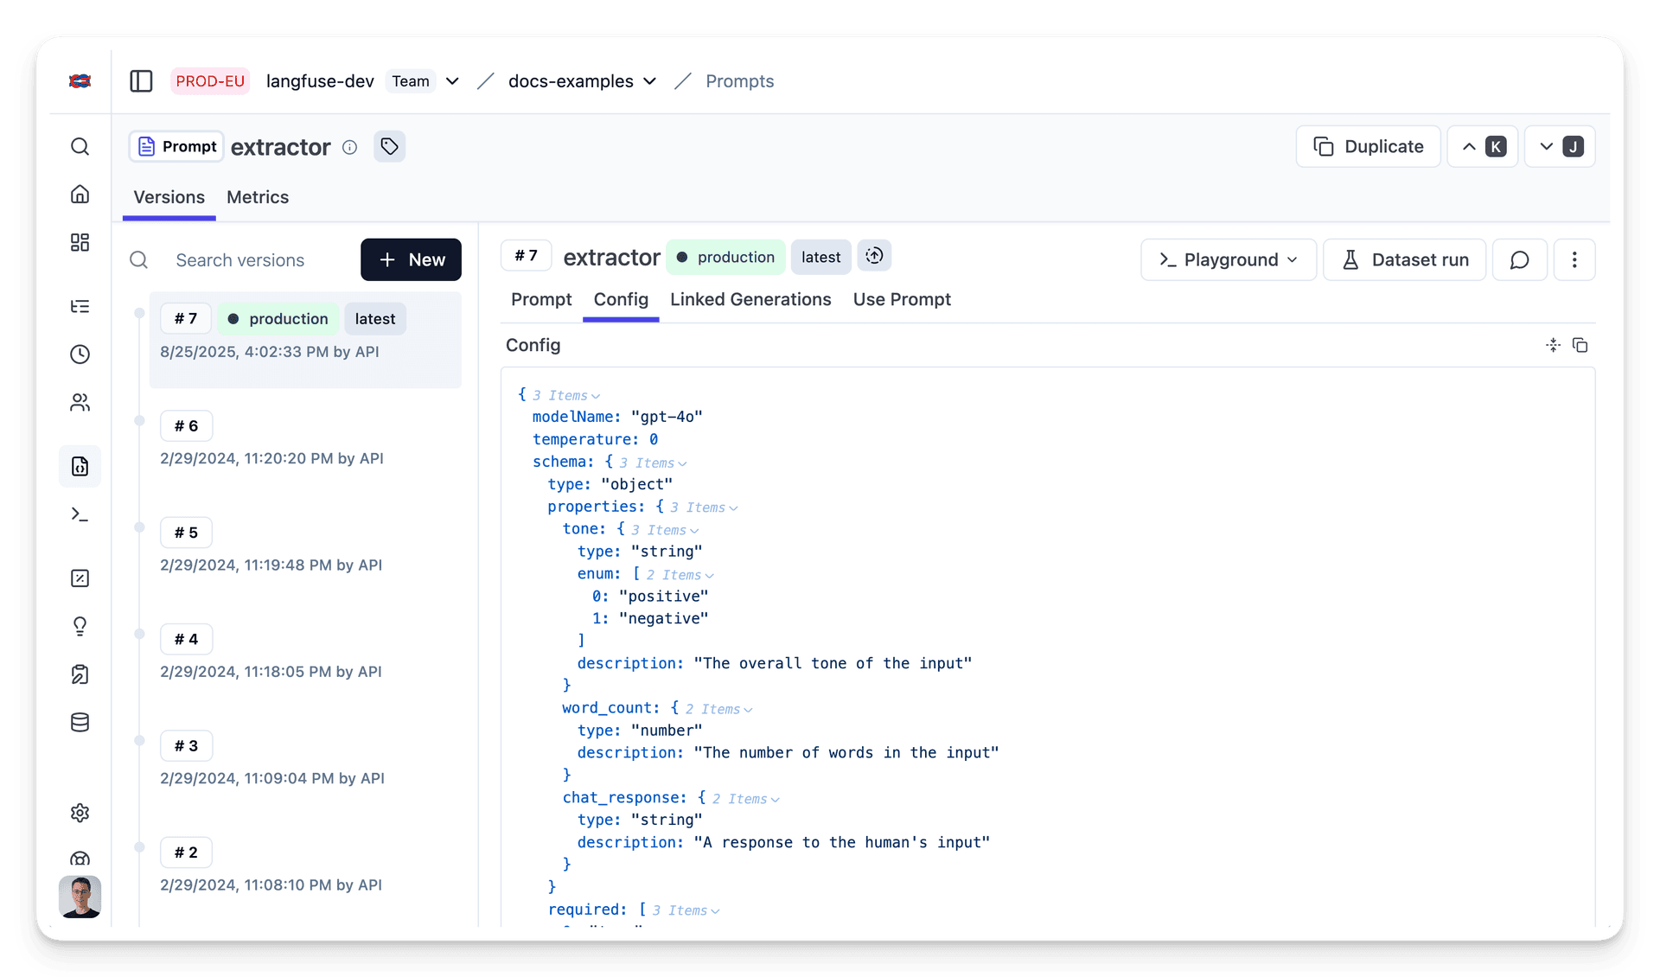
Task: Open the lightbulb icon in the sidebar
Action: point(80,626)
